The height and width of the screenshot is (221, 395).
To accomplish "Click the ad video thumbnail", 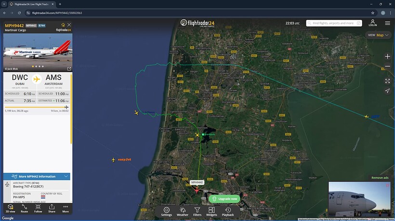I will pos(359,199).
